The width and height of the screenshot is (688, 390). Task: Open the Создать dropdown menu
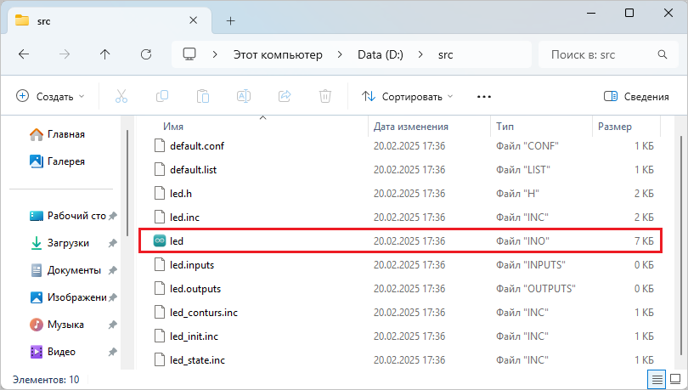point(50,96)
